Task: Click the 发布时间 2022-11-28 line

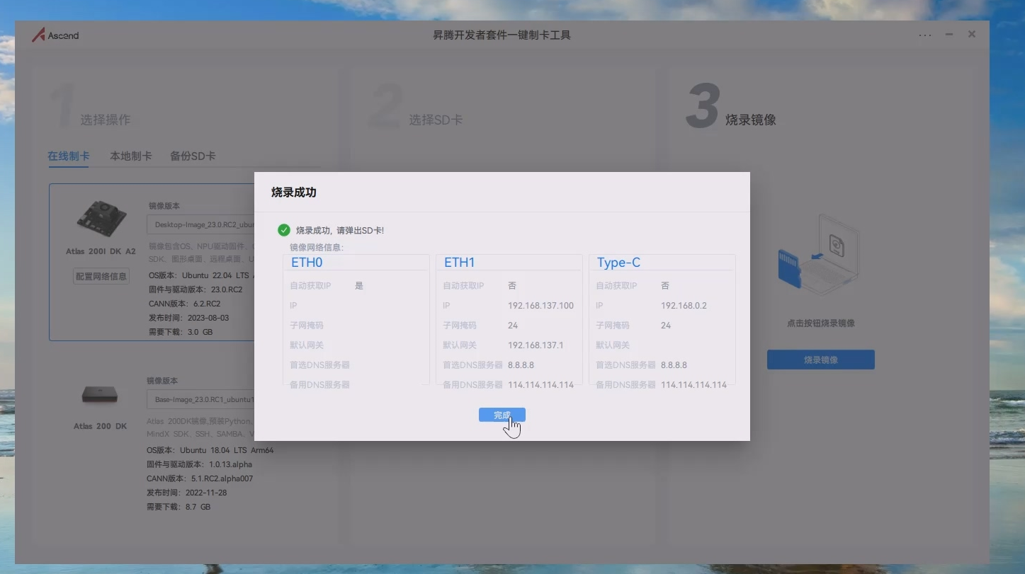Action: (x=187, y=493)
